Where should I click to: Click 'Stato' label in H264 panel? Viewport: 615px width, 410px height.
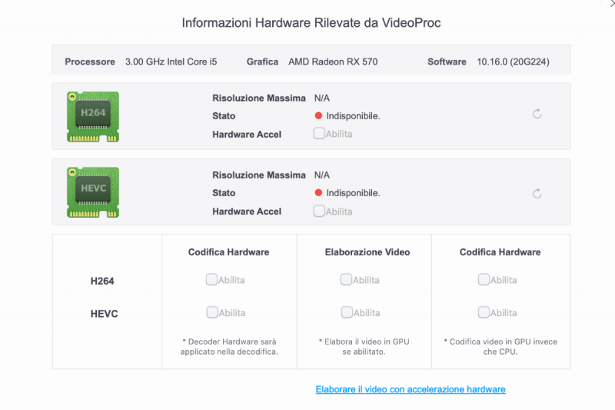[x=224, y=116]
